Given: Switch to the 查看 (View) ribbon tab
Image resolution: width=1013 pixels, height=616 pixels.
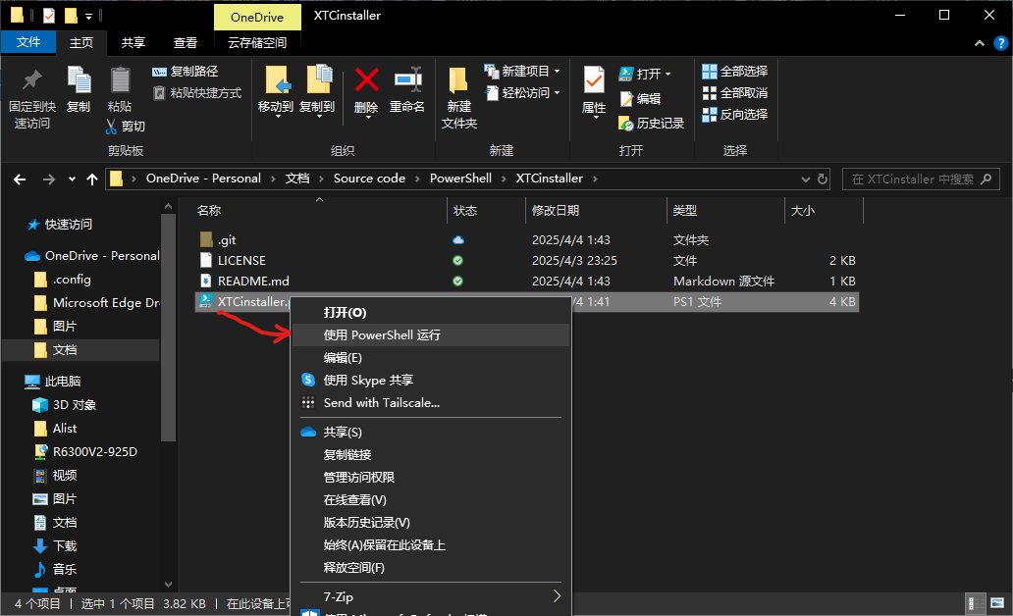Looking at the screenshot, I should coord(186,42).
